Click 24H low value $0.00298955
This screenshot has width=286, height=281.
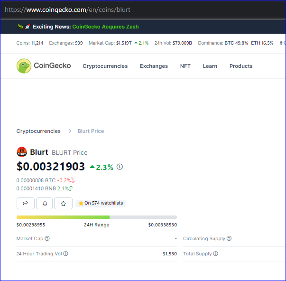(31, 225)
